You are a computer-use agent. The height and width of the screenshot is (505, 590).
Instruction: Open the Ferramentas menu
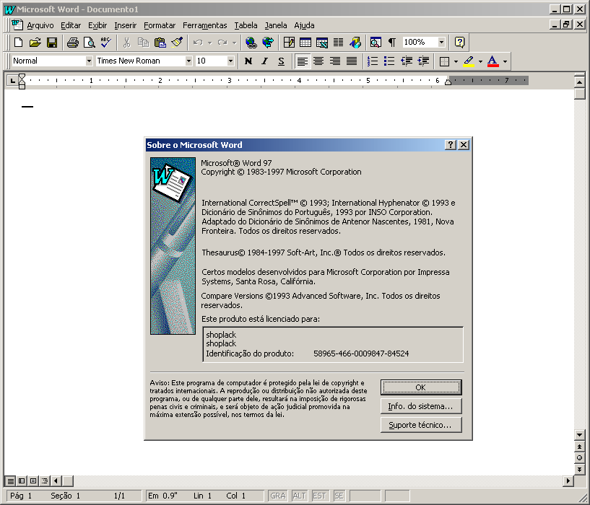(204, 25)
